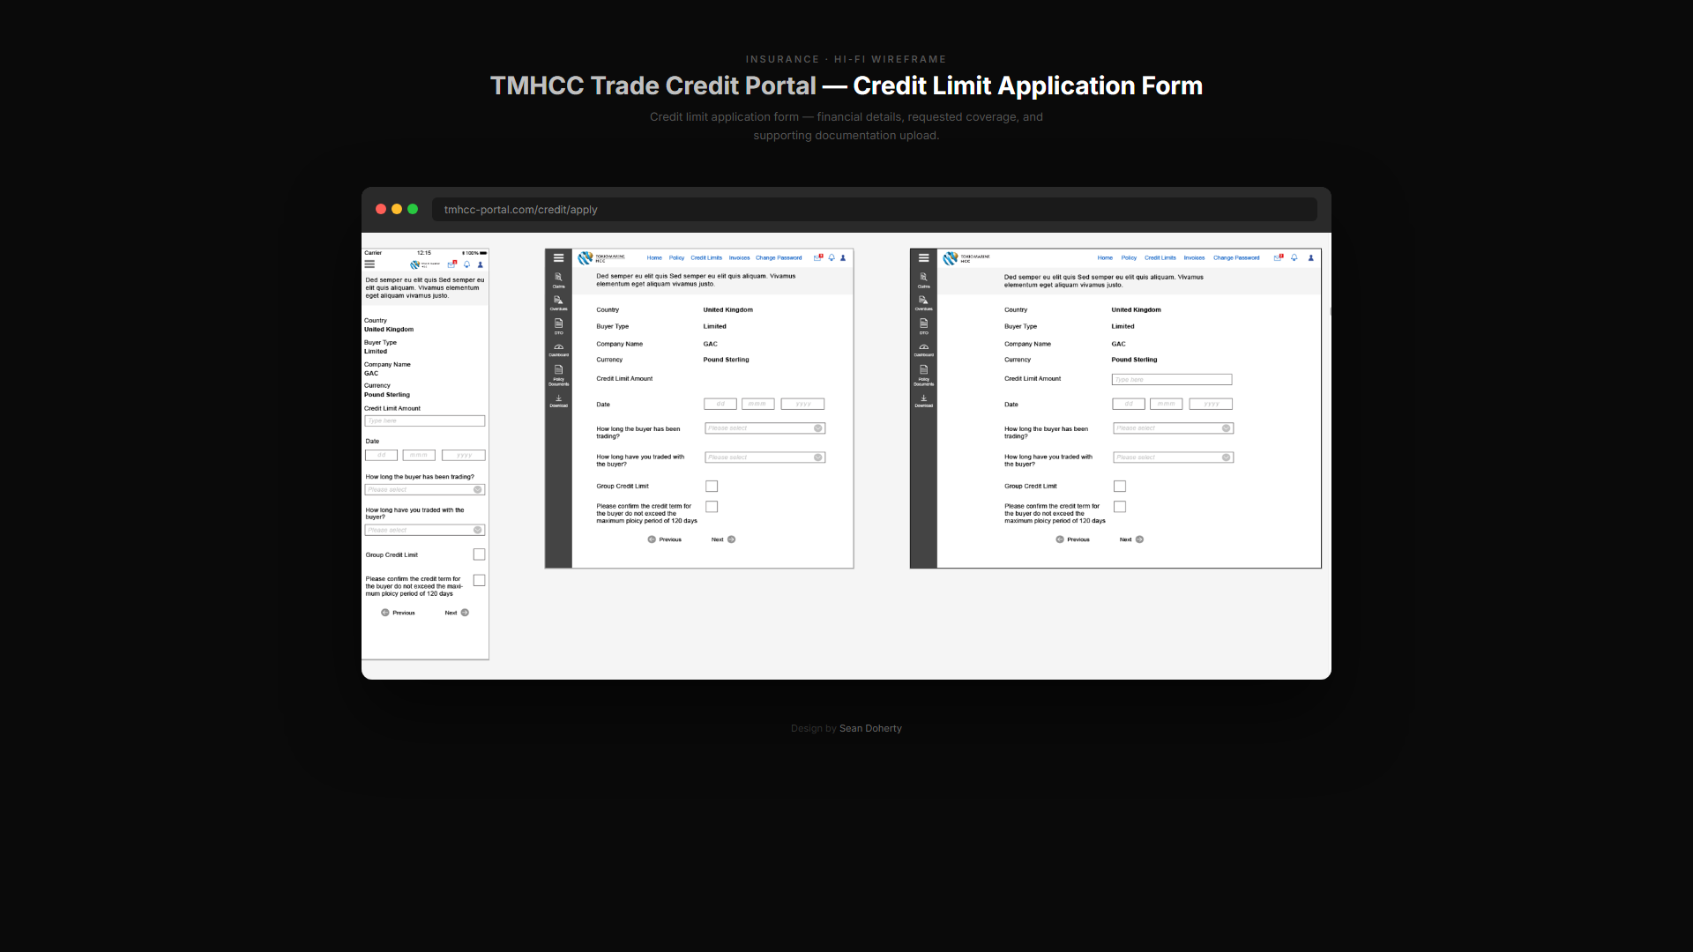This screenshot has height=952, width=1693.
Task: Navigate to Invoices in the top menu
Action: tap(739, 257)
